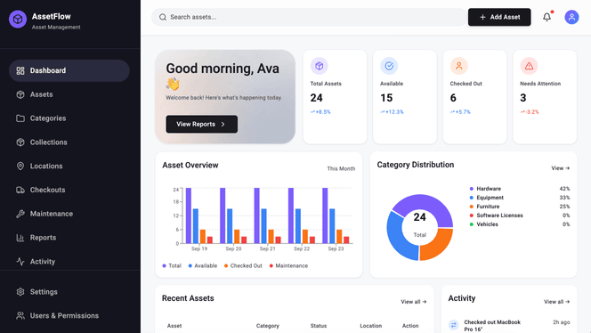591x333 pixels.
Task: Open Activity in the sidebar
Action: tap(69, 262)
